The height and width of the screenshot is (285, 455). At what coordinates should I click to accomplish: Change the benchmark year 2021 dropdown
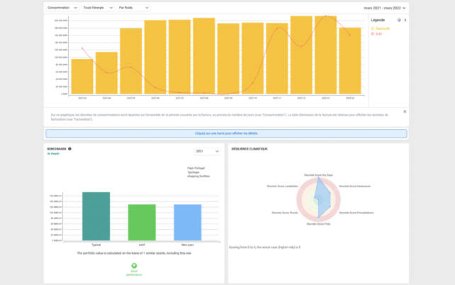[x=208, y=151]
